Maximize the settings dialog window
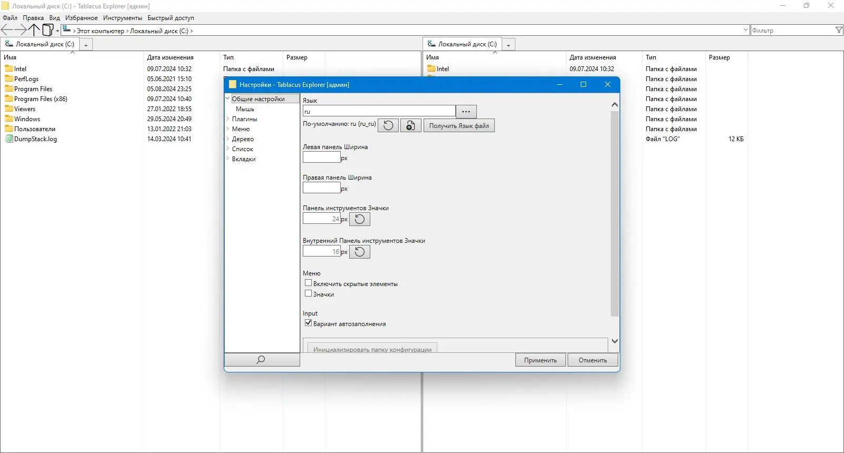This screenshot has width=844, height=453. 583,84
